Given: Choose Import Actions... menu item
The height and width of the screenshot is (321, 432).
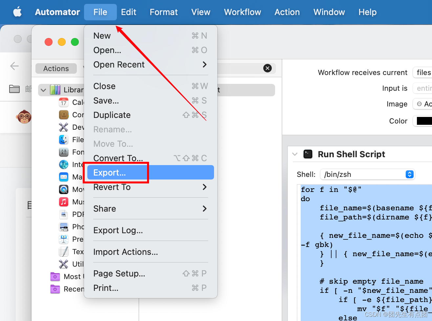Looking at the screenshot, I should coord(150,252).
